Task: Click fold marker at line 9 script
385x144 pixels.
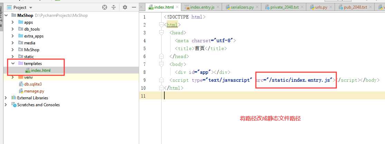Action: tap(161, 80)
